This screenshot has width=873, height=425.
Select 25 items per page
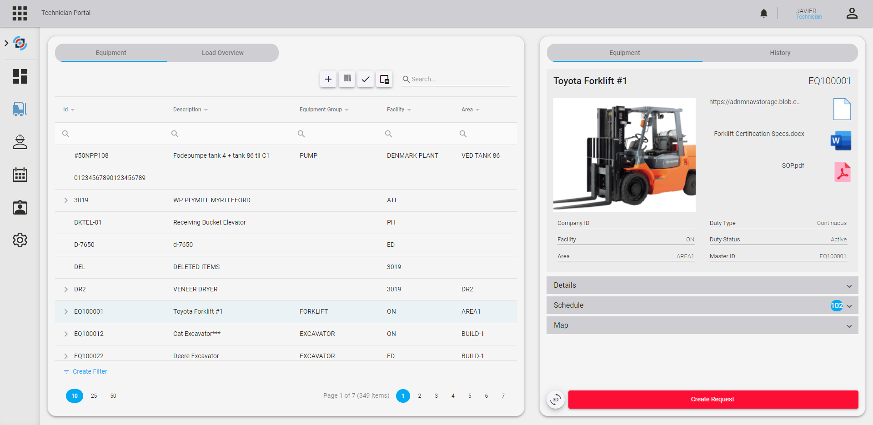94,396
